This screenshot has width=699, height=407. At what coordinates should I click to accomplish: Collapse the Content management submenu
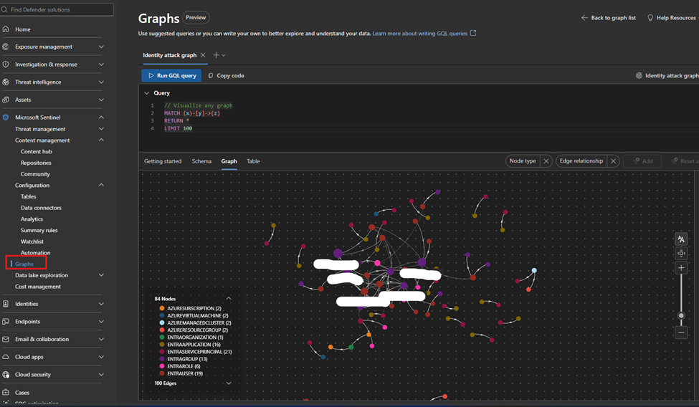coord(101,140)
